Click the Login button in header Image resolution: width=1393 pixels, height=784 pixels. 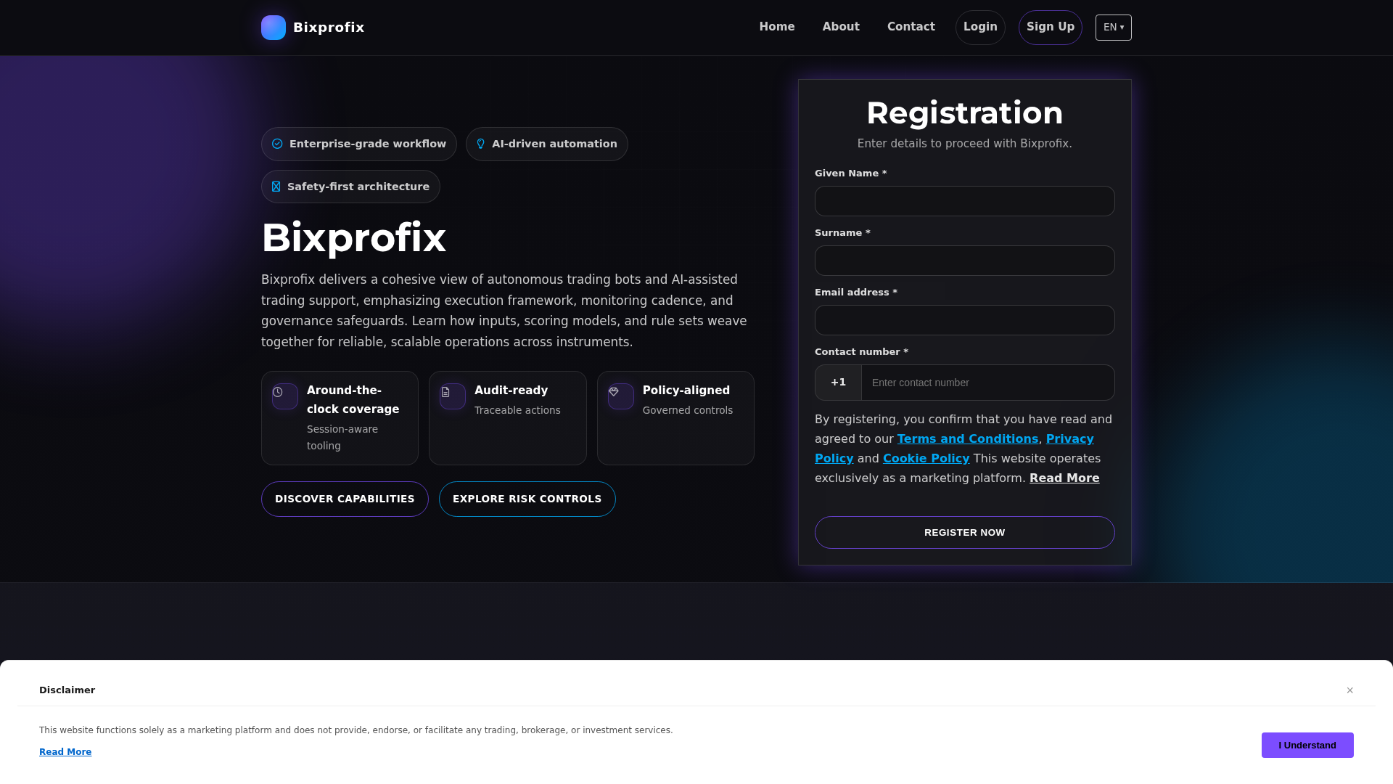point(980,28)
